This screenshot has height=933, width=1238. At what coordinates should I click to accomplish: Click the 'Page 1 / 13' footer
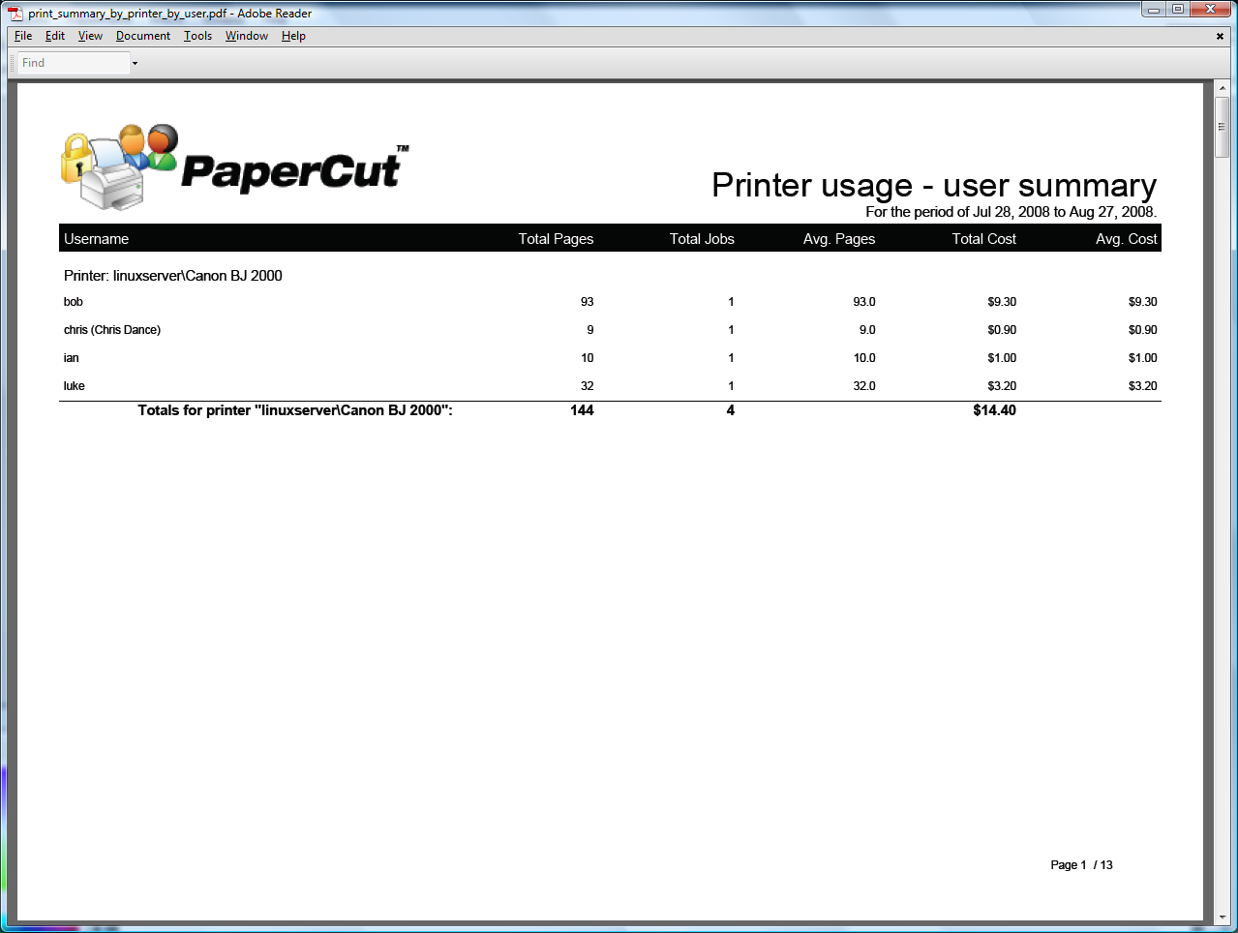[1081, 865]
